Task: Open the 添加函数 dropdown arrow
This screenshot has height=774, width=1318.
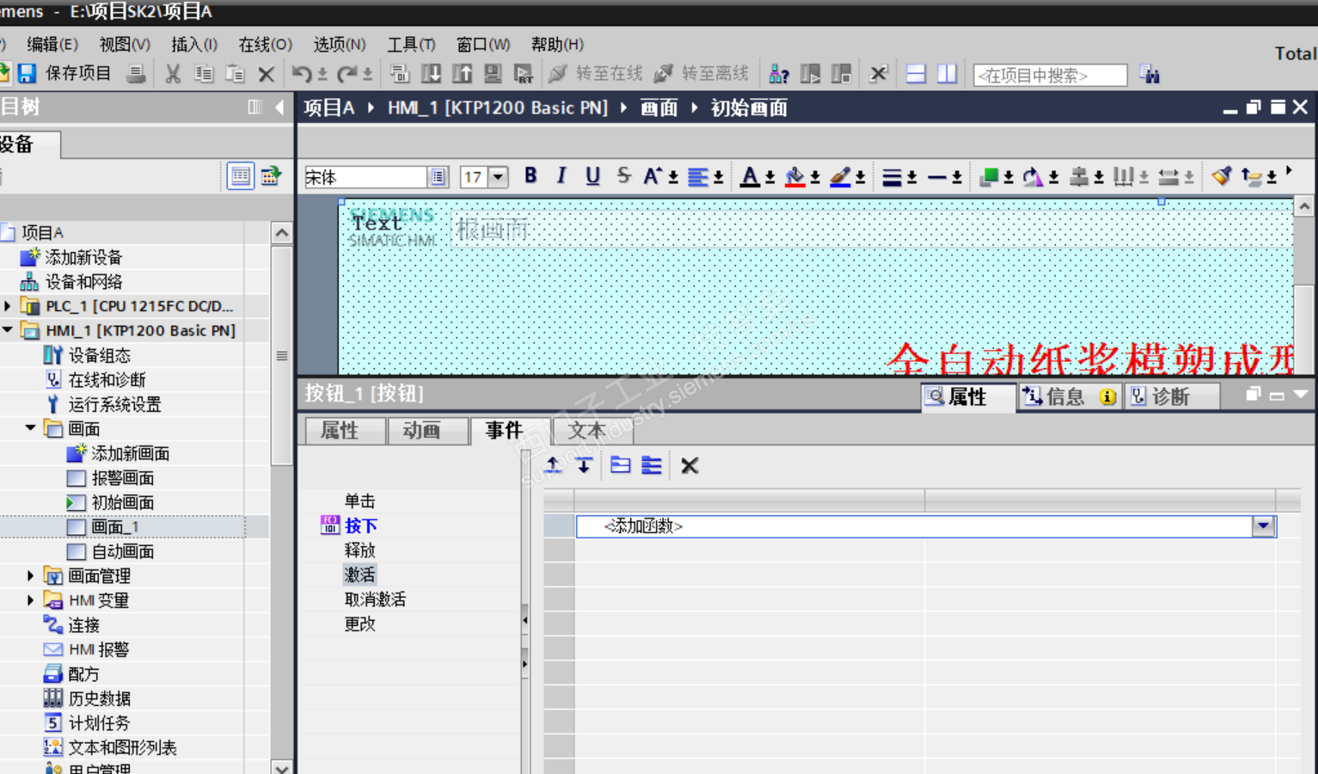Action: pos(1263,525)
